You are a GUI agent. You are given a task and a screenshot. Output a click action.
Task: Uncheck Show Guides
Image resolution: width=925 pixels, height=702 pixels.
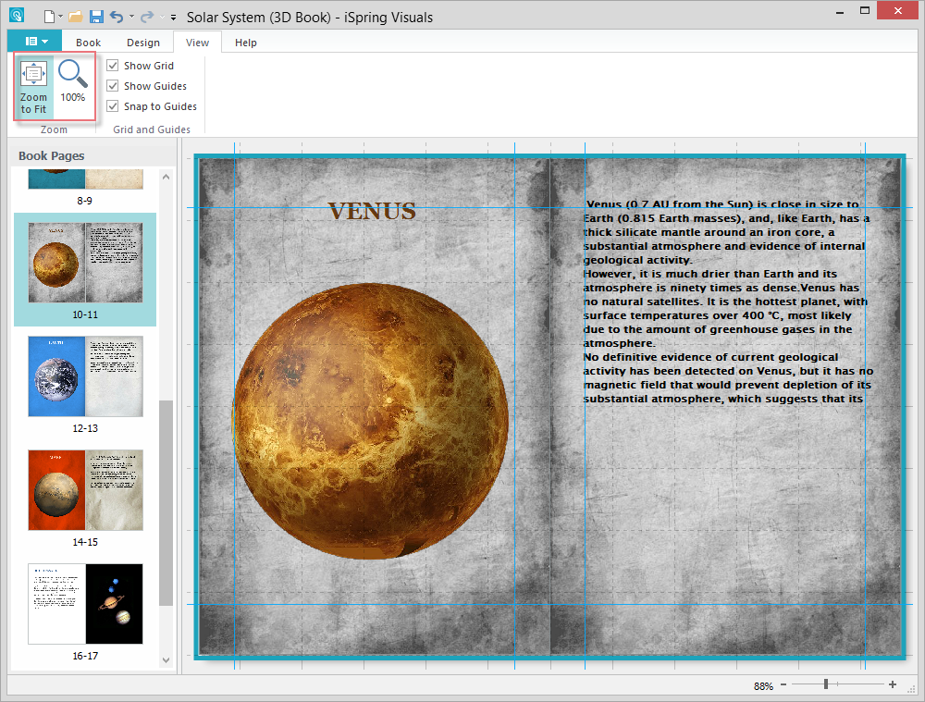(x=113, y=85)
